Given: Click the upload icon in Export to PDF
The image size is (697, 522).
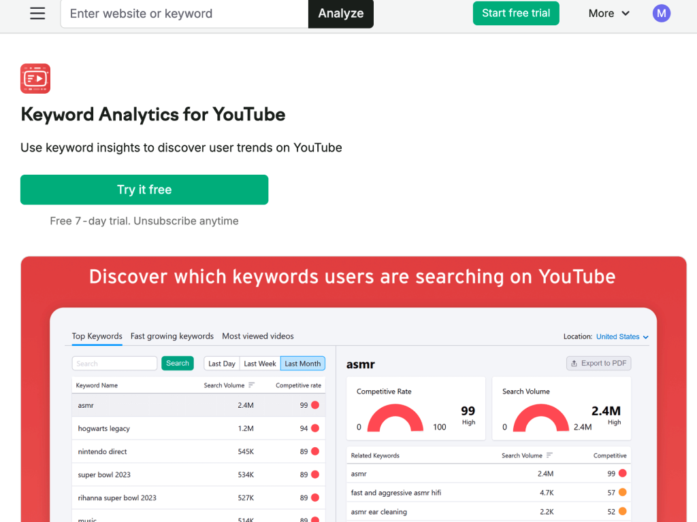Looking at the screenshot, I should 574,363.
